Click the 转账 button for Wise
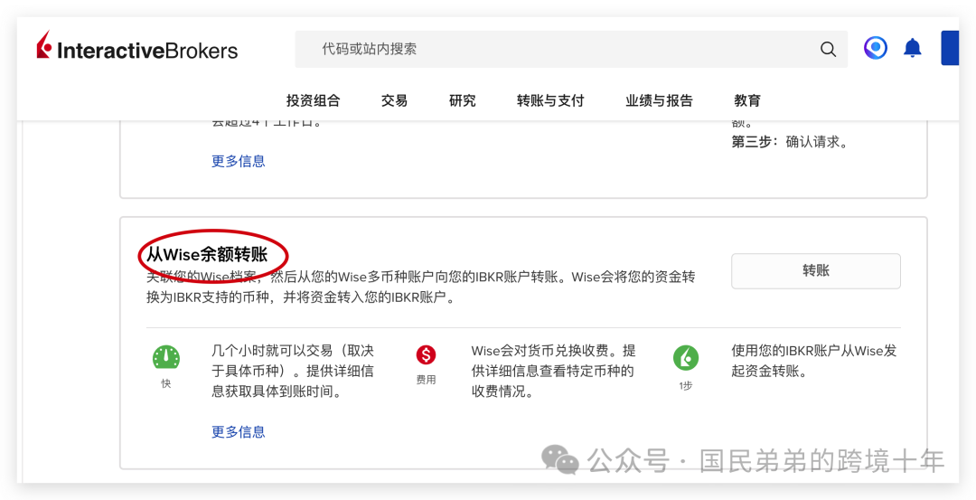This screenshot has width=976, height=500. pyautogui.click(x=815, y=271)
